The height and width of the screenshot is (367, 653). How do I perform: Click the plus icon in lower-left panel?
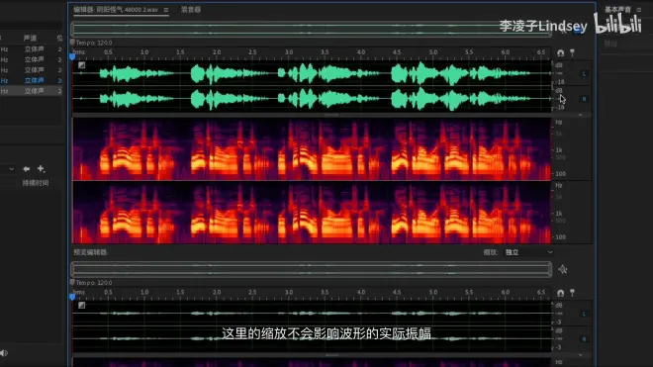coord(41,168)
